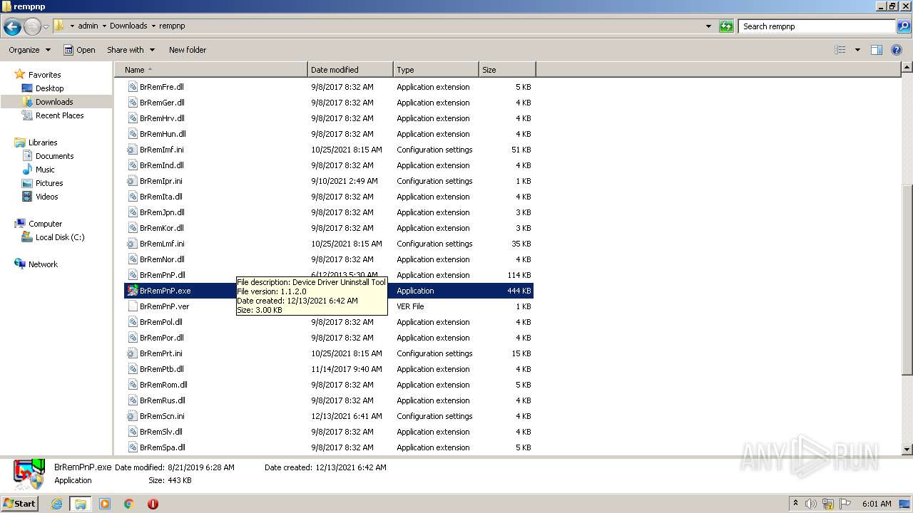Viewport: 913px width, 513px height.
Task: Click the admin breadcrumb segment
Action: (88, 26)
